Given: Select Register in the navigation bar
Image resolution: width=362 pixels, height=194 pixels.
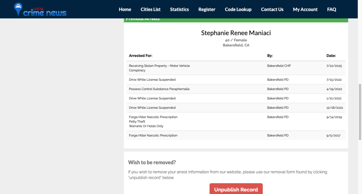Looking at the screenshot, I should point(207,10).
